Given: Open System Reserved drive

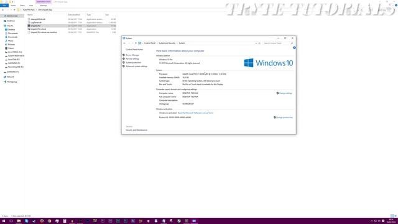Looking at the screenshot, I should click(16, 55).
